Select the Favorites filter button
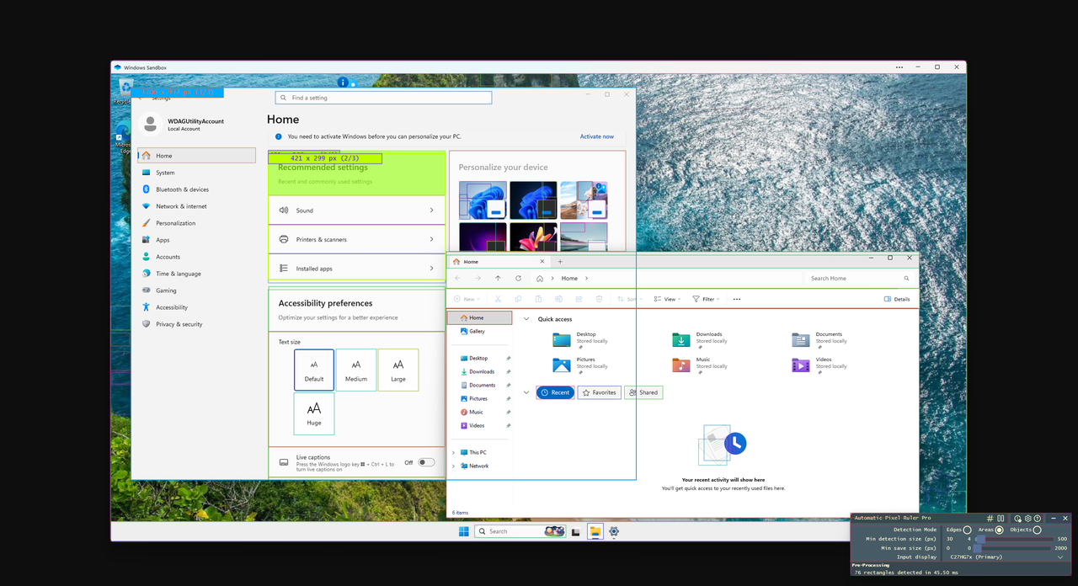This screenshot has width=1078, height=586. click(600, 392)
